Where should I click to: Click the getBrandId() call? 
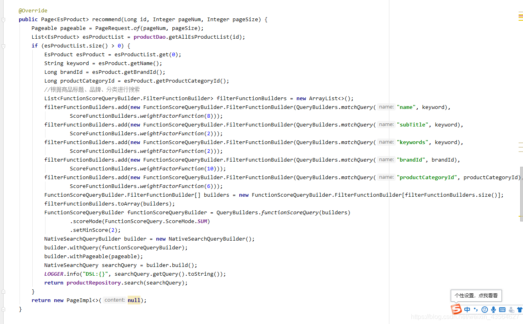(143, 72)
